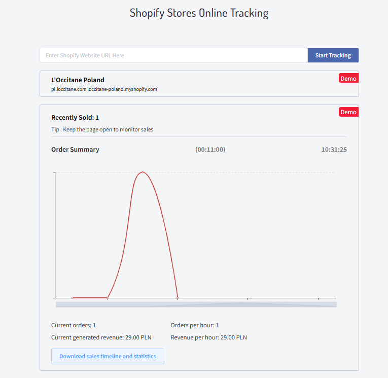Click the elapsed timer (00:11:00)
Screen dimensions: 388x378
210,150
